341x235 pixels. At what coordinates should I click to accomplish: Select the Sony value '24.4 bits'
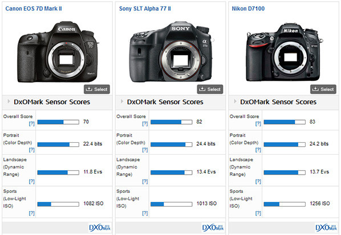click(x=206, y=144)
